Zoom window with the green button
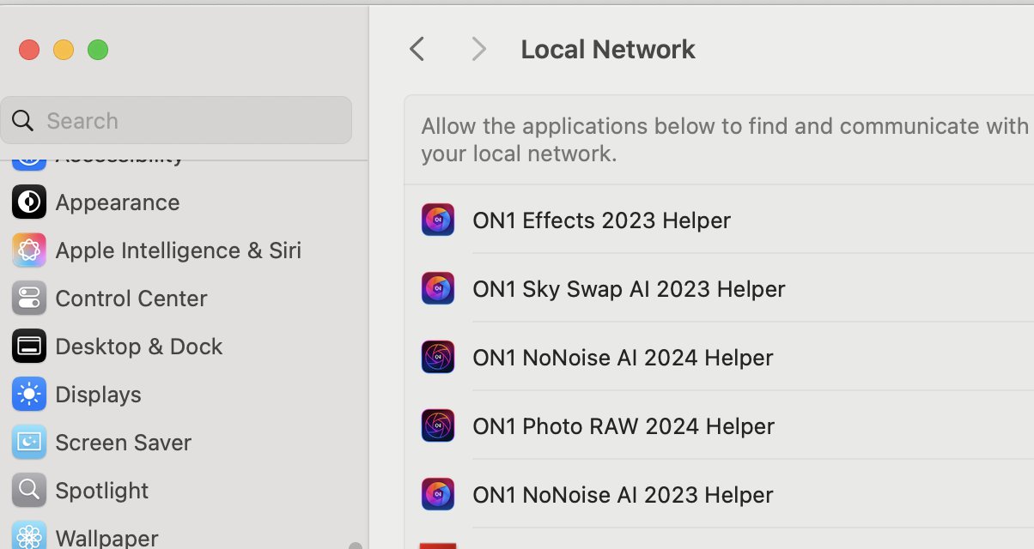The width and height of the screenshot is (1034, 549). pyautogui.click(x=98, y=50)
